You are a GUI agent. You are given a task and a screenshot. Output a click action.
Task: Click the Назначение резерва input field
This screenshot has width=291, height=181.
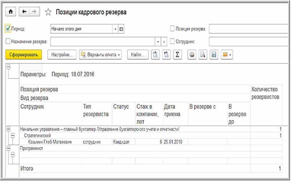pyautogui.click(x=103, y=42)
